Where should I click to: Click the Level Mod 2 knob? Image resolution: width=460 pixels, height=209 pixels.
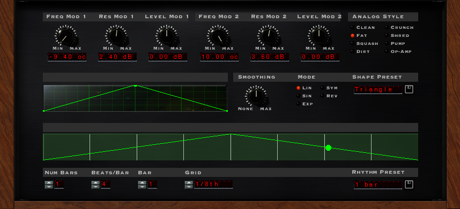(x=319, y=36)
